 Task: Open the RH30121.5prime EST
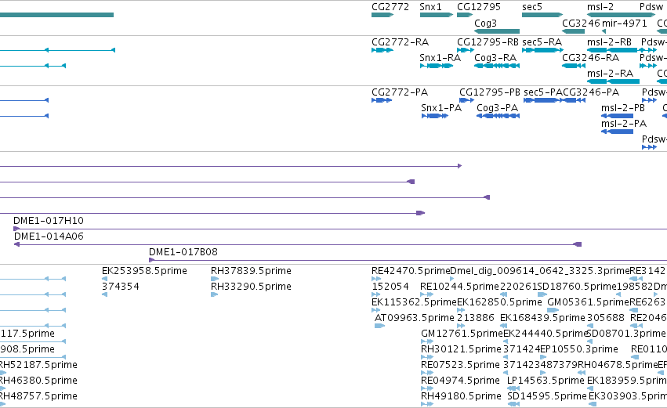[x=426, y=357]
